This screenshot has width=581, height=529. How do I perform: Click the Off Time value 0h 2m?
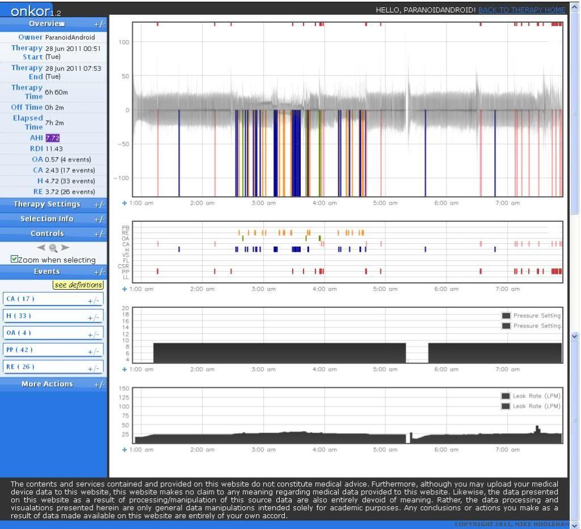point(54,107)
